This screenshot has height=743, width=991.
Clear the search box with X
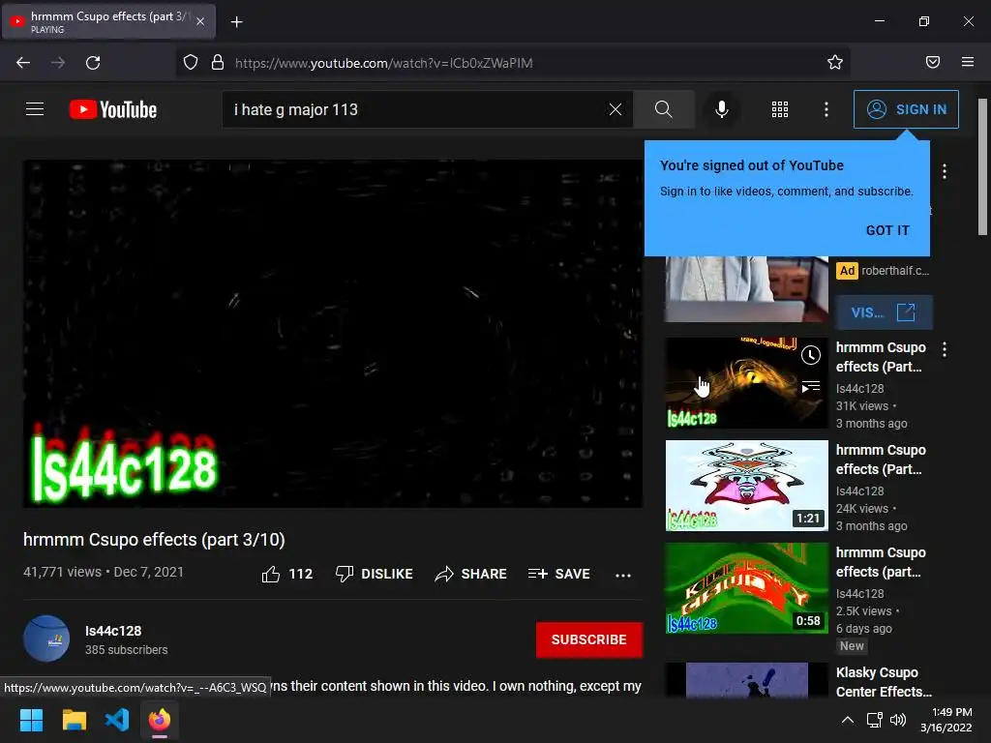tap(615, 109)
